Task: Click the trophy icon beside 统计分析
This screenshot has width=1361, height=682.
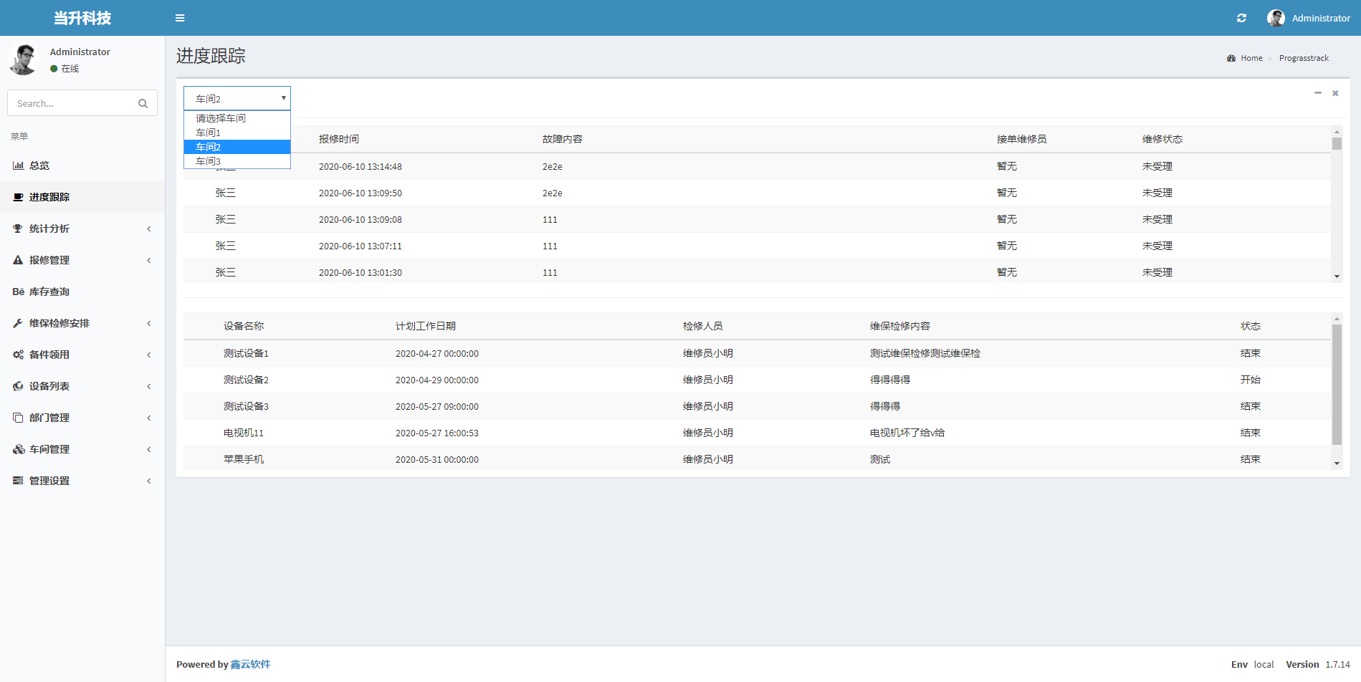Action: pos(18,229)
